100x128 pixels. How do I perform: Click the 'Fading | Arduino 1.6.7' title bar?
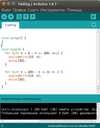click(x=37, y=4)
